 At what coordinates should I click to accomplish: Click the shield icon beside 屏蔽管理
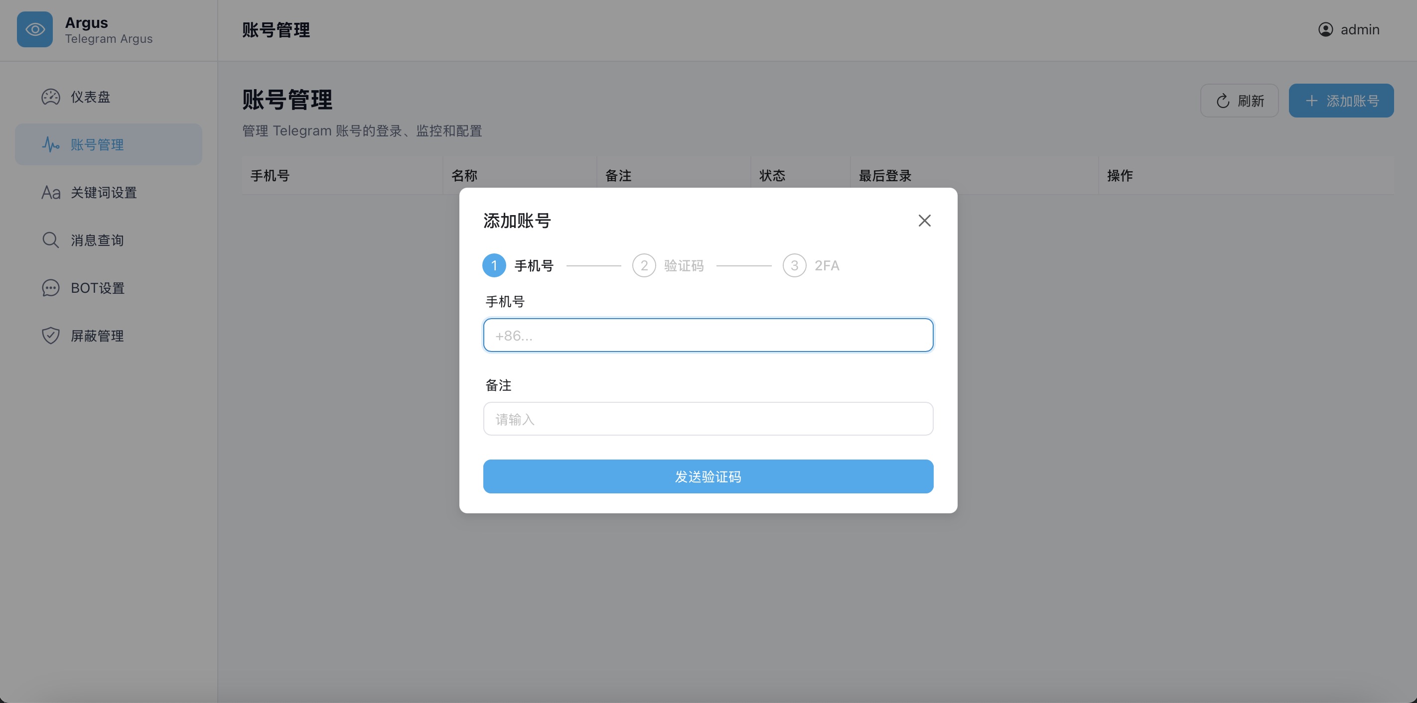click(x=51, y=336)
